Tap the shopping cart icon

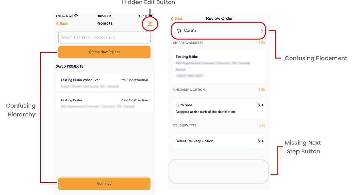(179, 31)
